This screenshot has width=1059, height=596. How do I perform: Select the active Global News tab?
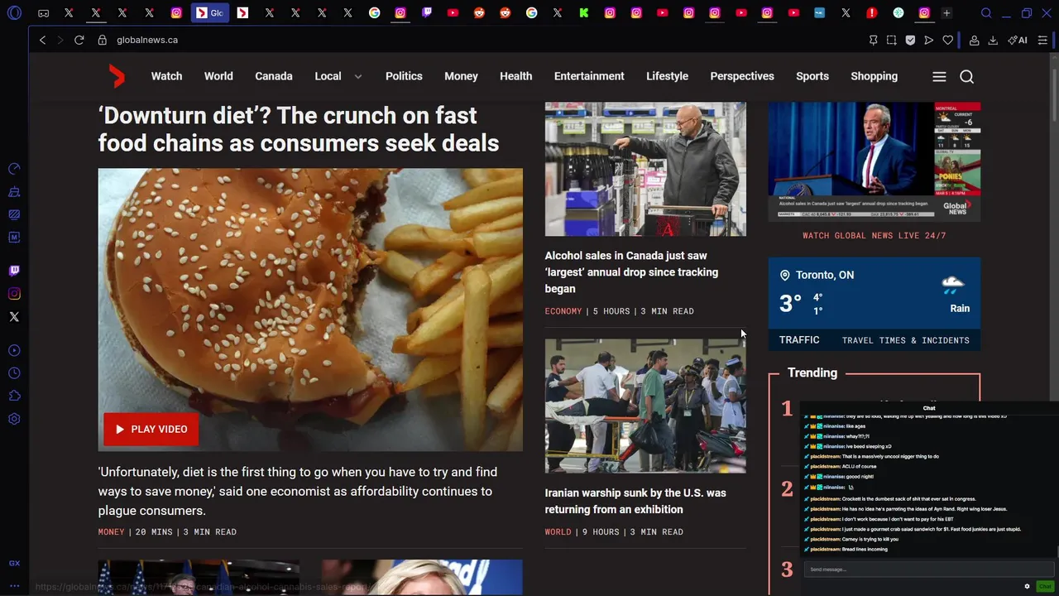[x=210, y=13]
